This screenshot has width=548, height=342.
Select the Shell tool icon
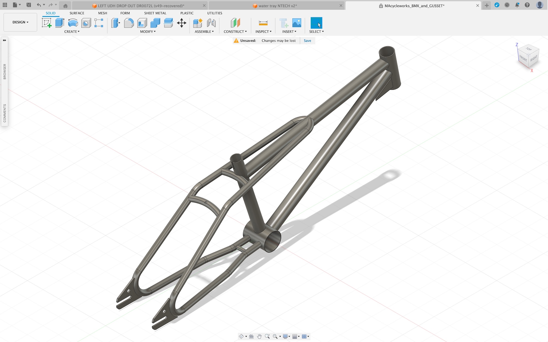tap(142, 23)
